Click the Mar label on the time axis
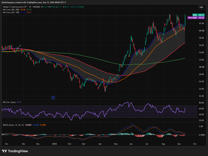Viewport: 208px width, 156px height. tap(84, 144)
